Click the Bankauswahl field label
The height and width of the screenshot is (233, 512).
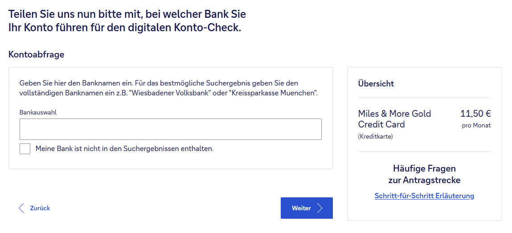(38, 113)
